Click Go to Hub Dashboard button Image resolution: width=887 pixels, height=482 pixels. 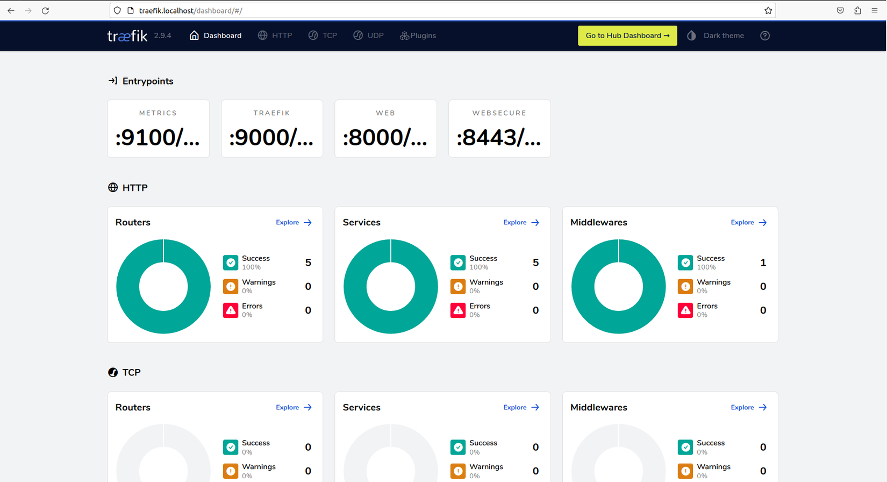627,36
